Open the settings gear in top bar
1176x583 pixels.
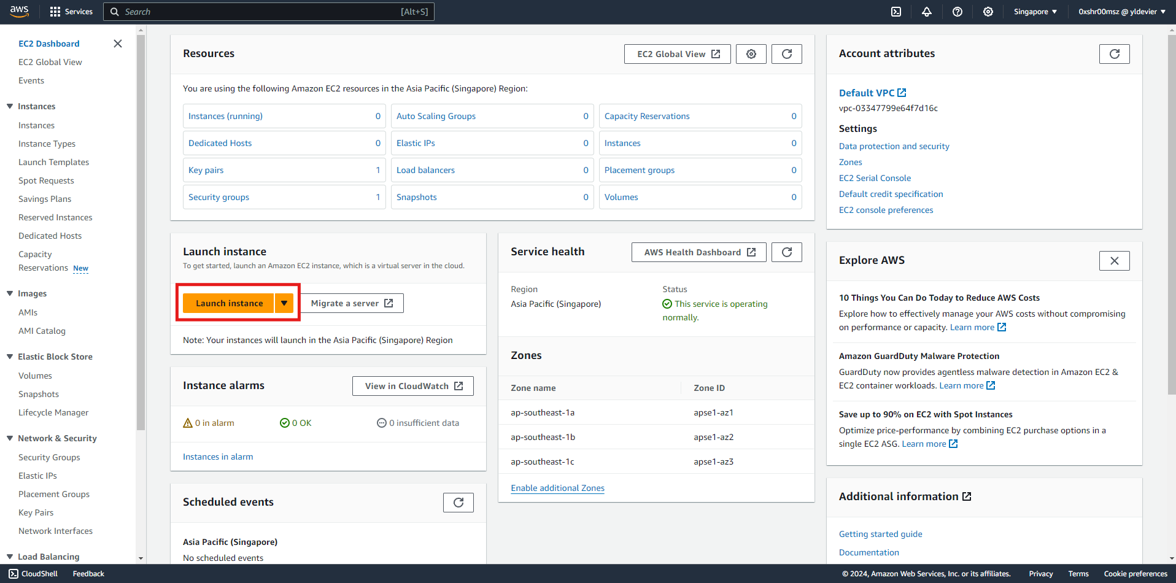(x=988, y=12)
